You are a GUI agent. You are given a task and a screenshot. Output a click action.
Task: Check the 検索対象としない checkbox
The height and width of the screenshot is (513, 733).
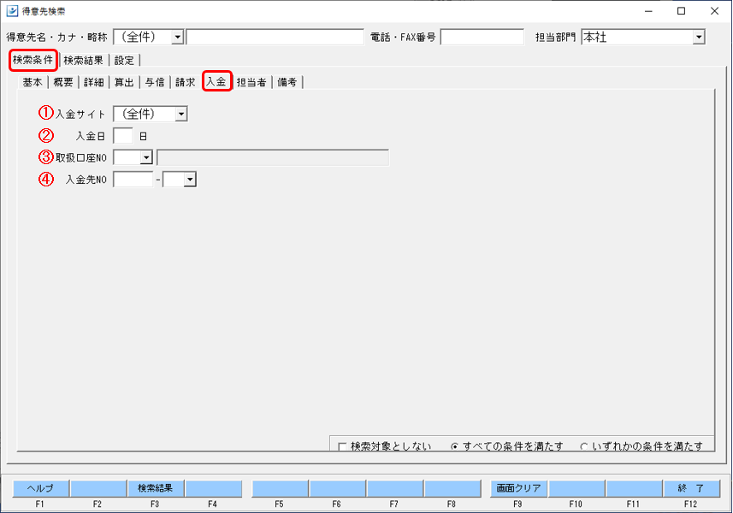coord(342,446)
